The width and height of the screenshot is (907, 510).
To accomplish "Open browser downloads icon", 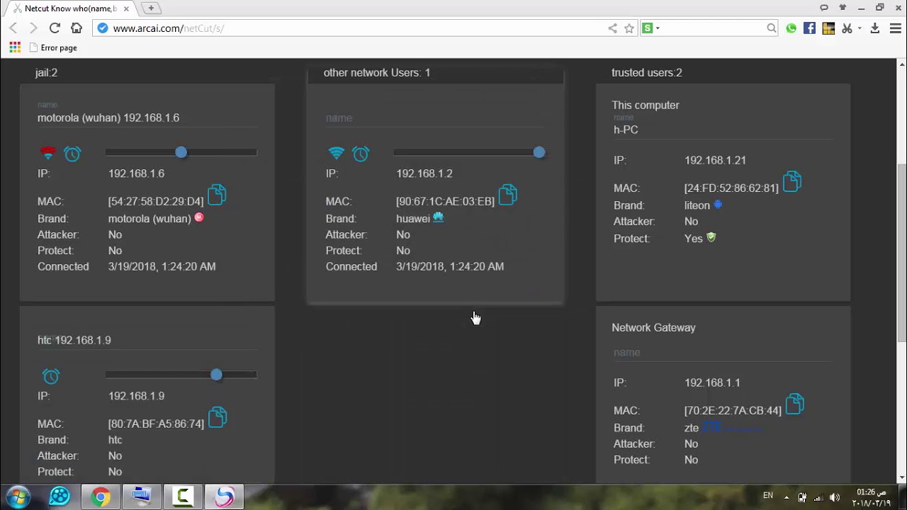I will click(875, 28).
